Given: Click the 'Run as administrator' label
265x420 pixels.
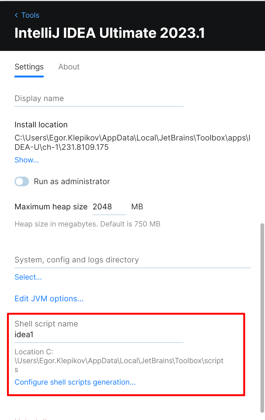Looking at the screenshot, I should point(72,181).
